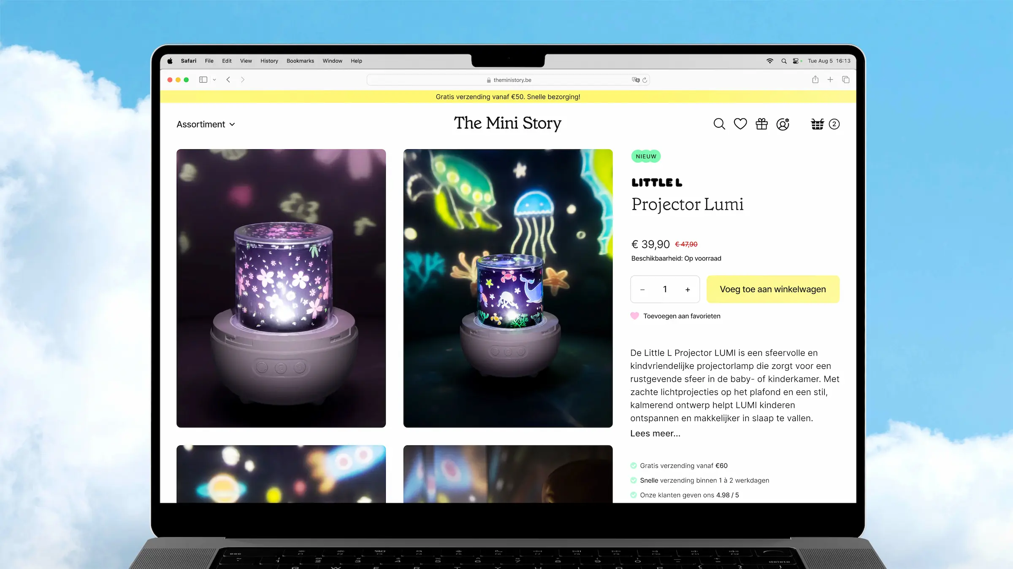Show Safari tab overview icon

[846, 80]
